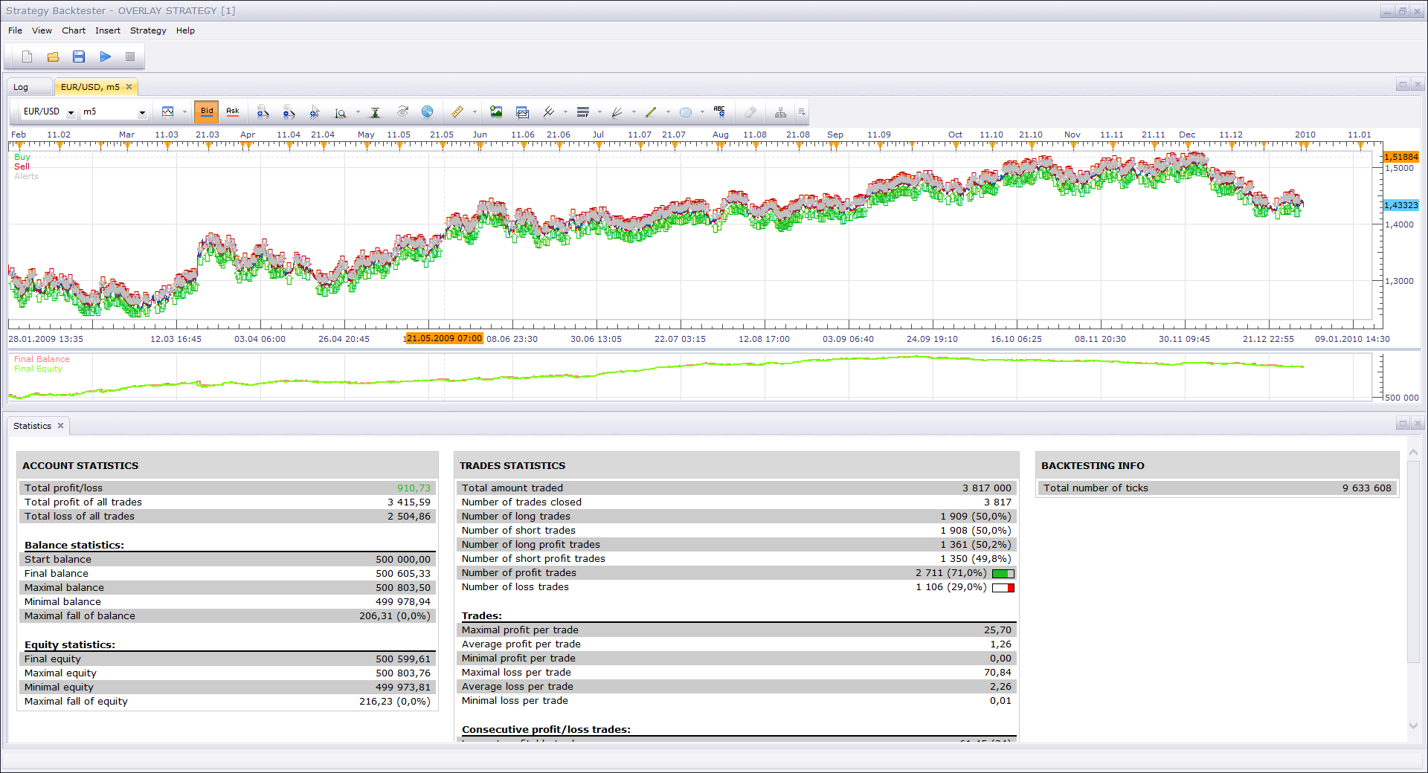Activate zoom-to-area tool
This screenshot has height=773, width=1428.
340,112
